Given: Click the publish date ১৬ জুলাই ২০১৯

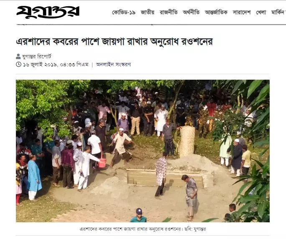Looking at the screenshot, I should point(40,64).
